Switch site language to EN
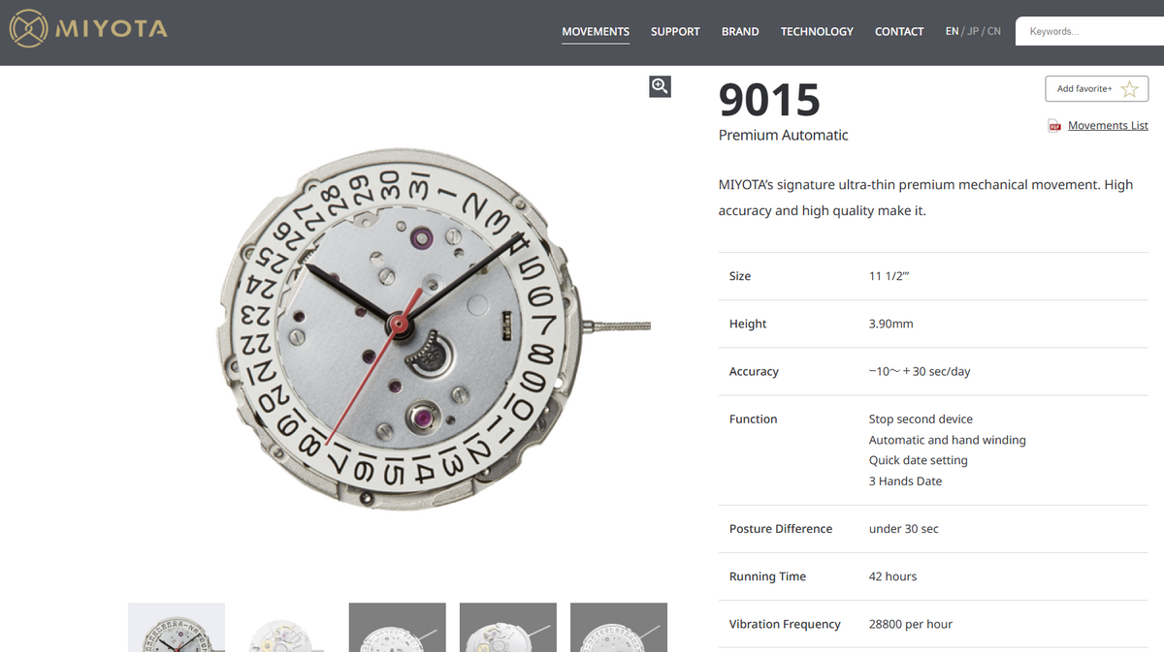Viewport: 1164px width, 652px height. [x=952, y=32]
